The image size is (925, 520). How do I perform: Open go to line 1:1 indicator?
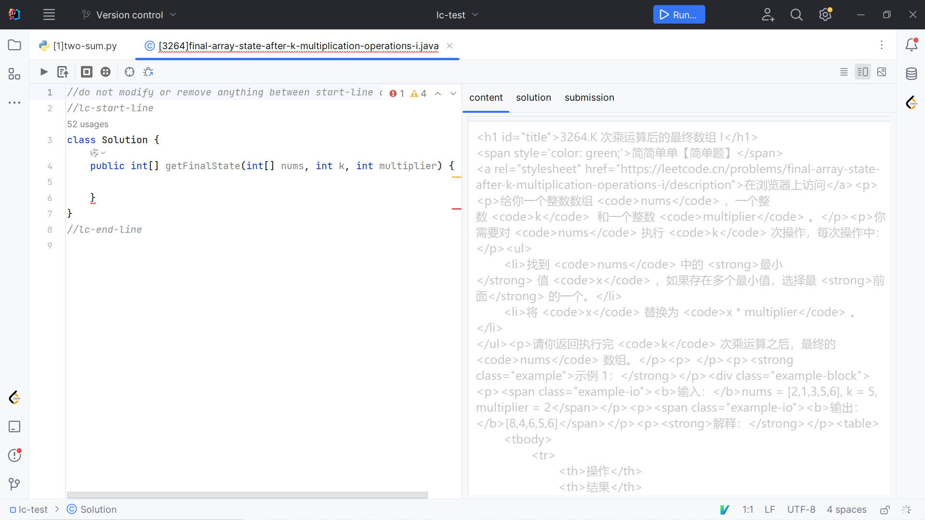tap(748, 509)
